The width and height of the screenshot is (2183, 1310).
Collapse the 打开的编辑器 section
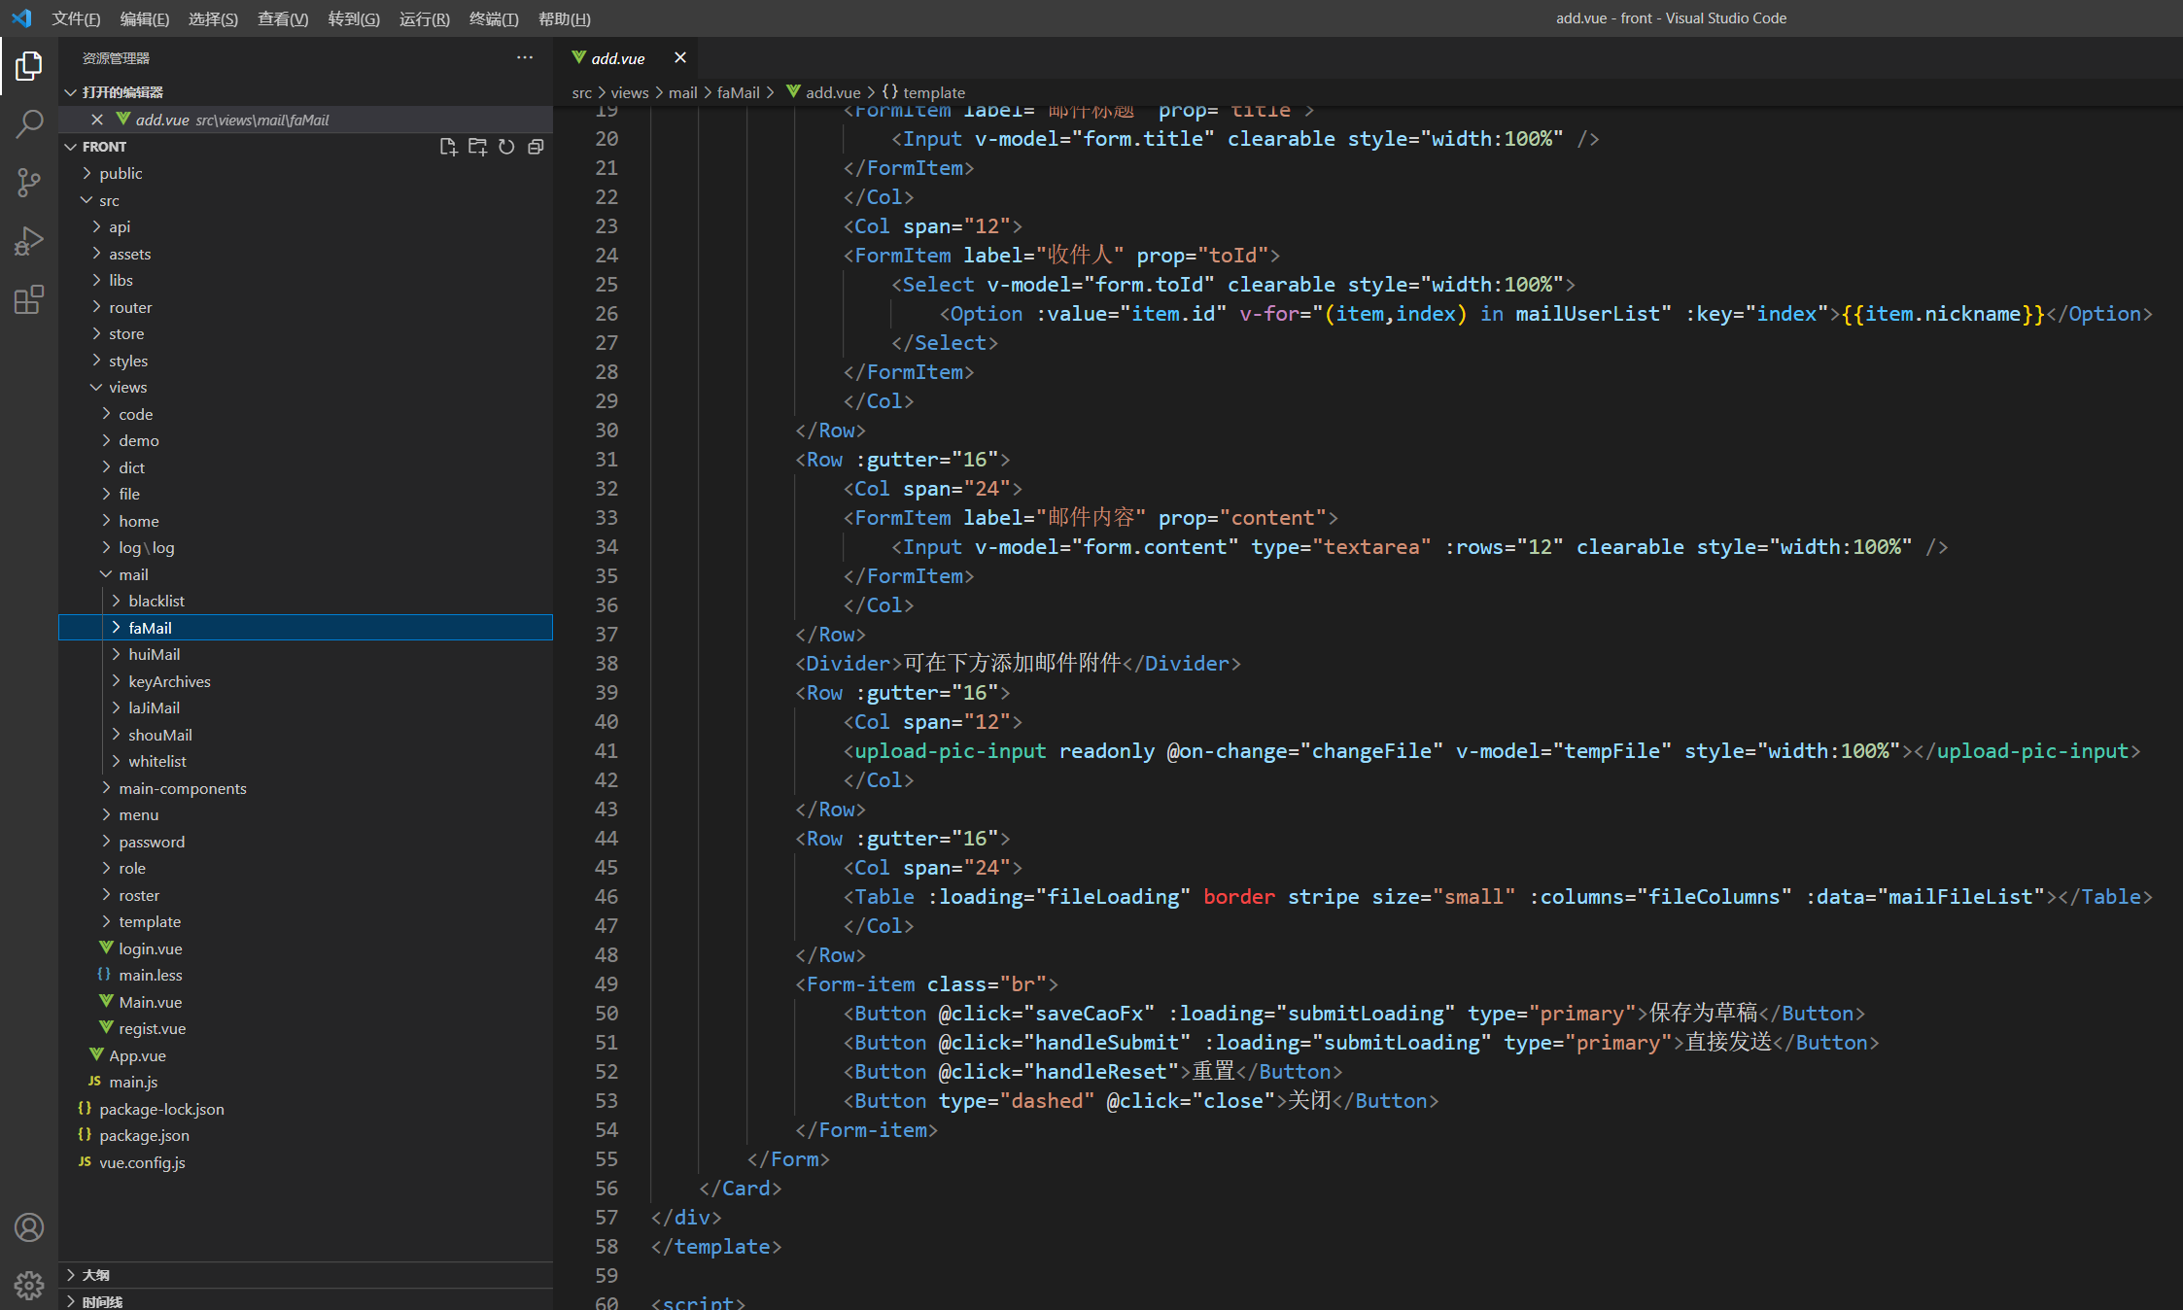coord(121,92)
